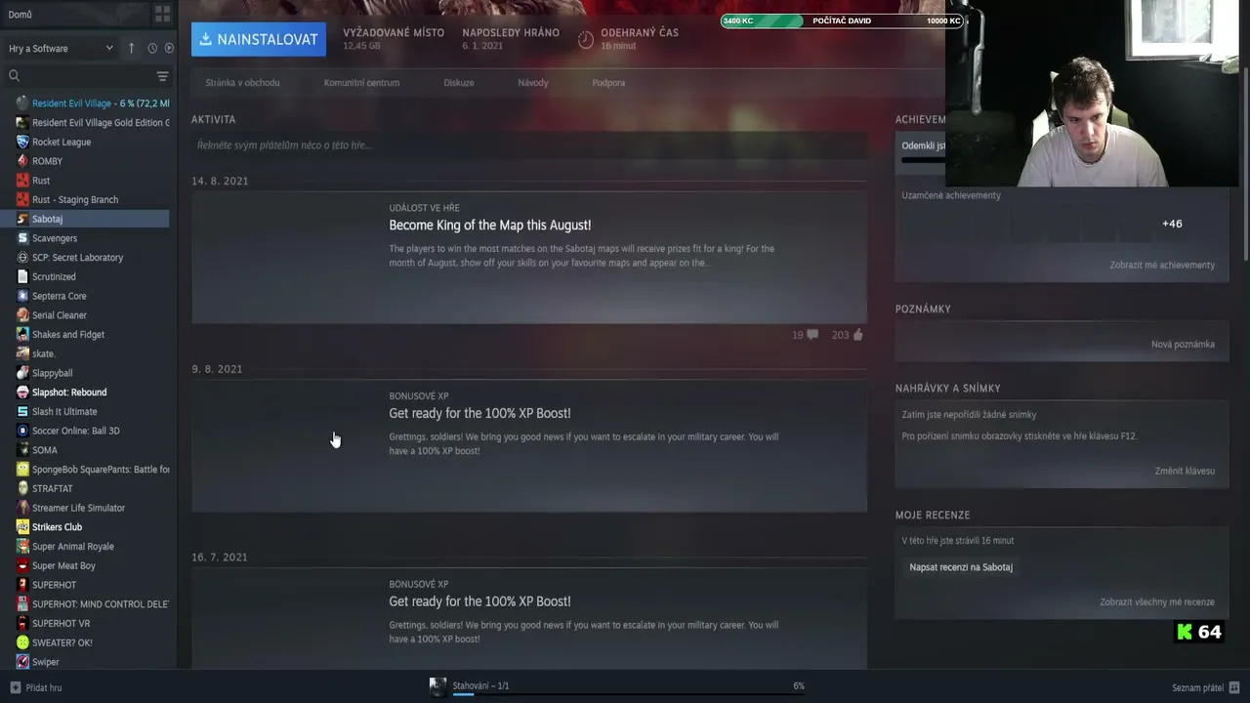Click Napsat recenzi na Sabotaj button
Image resolution: width=1250 pixels, height=703 pixels.
pyautogui.click(x=961, y=567)
